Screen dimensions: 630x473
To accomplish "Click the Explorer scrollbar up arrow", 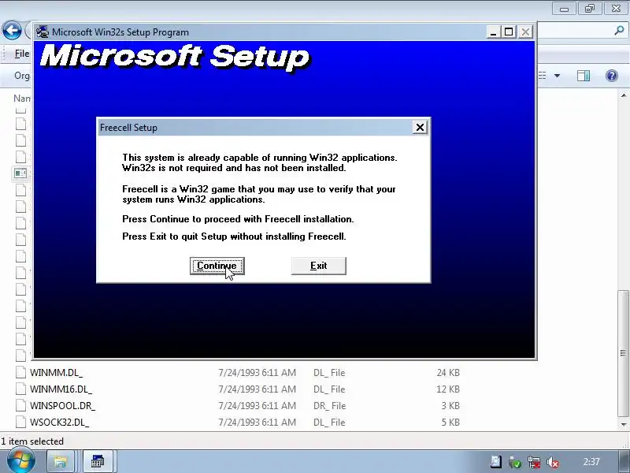I will click(x=624, y=95).
